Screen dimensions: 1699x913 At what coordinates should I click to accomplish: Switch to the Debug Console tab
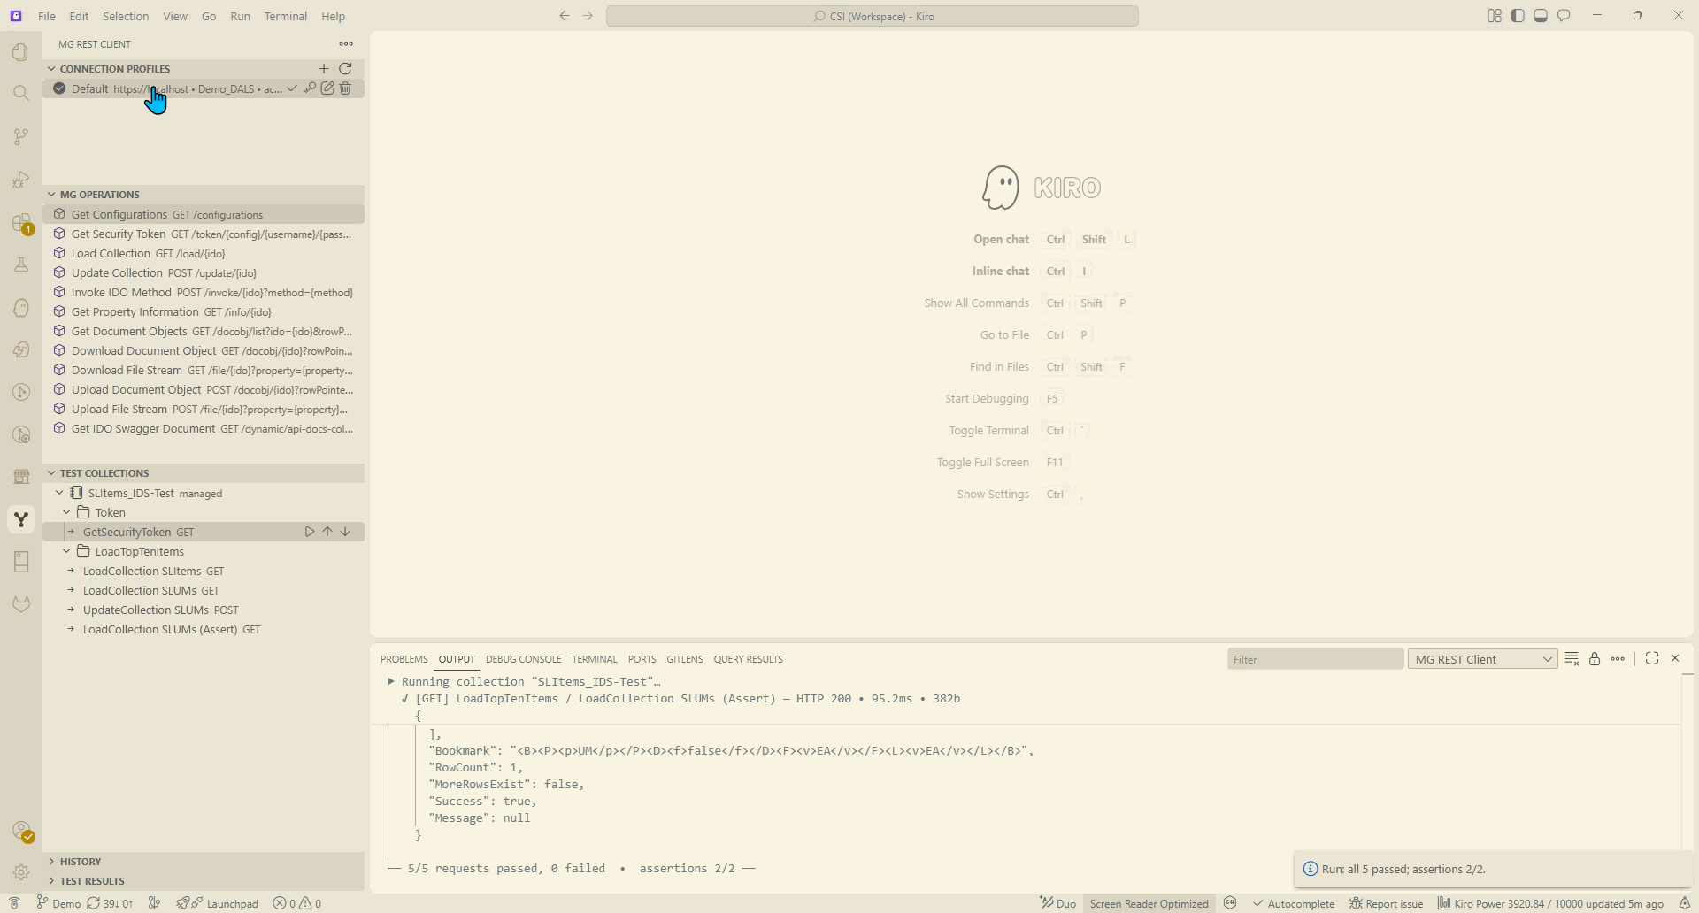[x=523, y=659]
